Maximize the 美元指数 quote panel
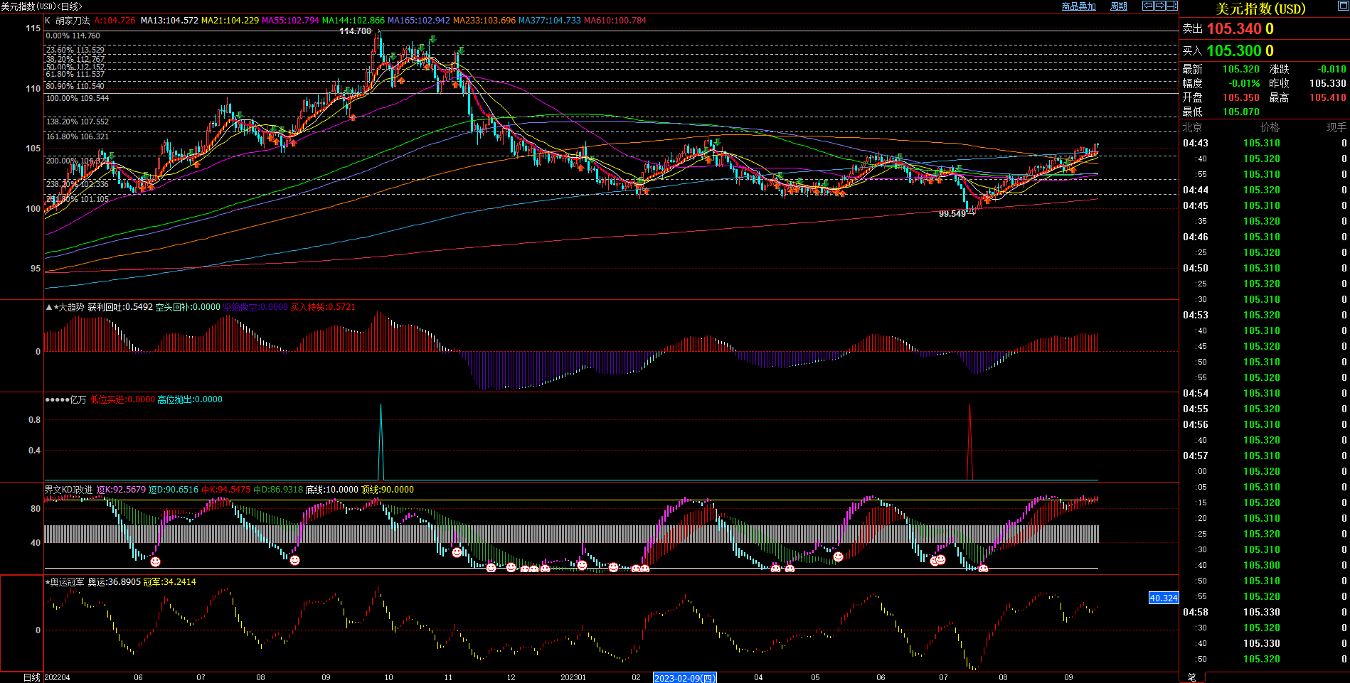Image resolution: width=1350 pixels, height=683 pixels. 1343,6
